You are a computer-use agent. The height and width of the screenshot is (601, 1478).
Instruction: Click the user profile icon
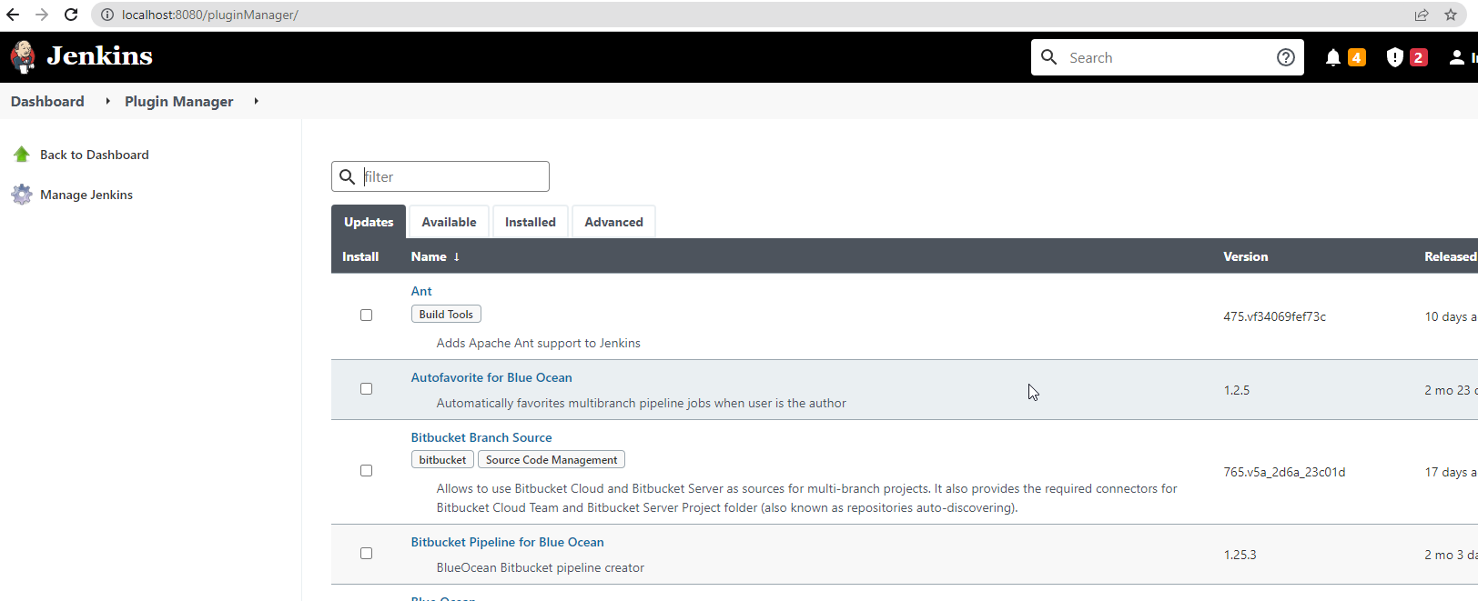coord(1457,57)
